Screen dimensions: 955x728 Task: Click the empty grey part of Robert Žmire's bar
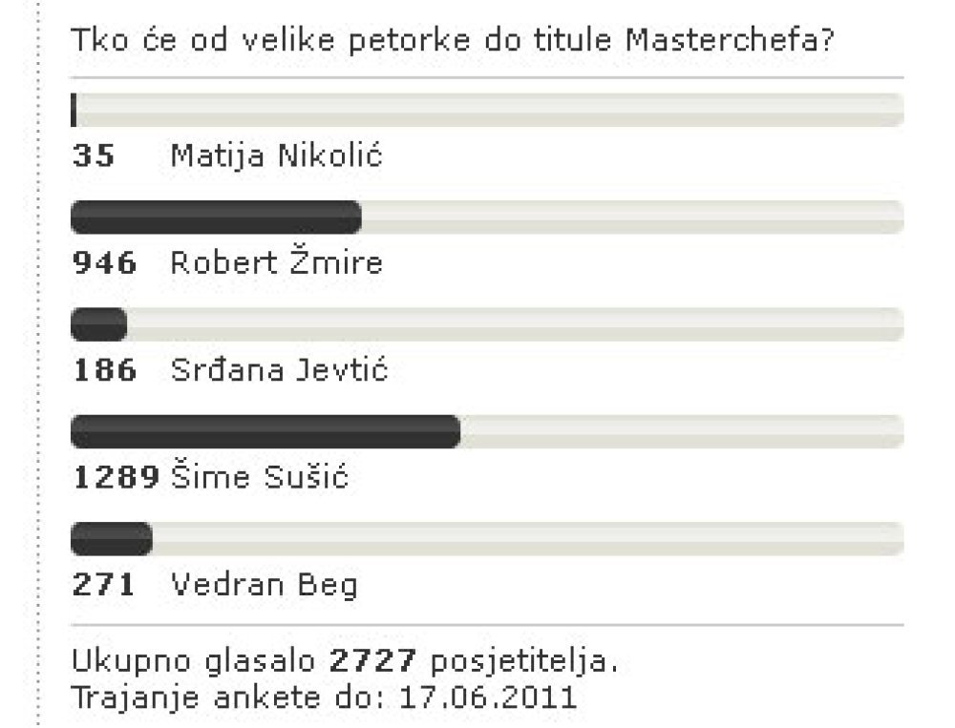(630, 218)
